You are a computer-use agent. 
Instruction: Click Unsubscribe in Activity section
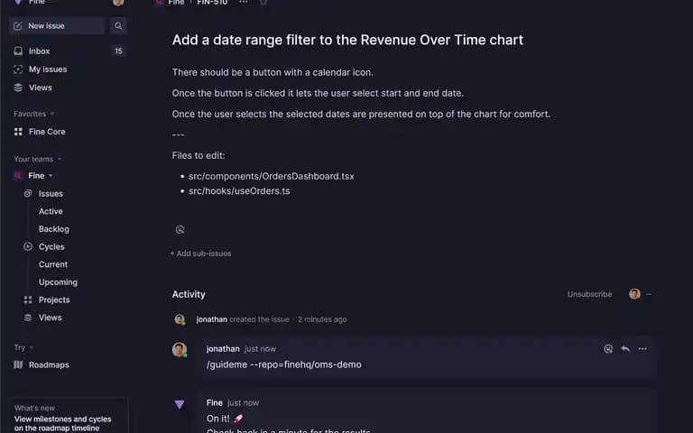589,294
